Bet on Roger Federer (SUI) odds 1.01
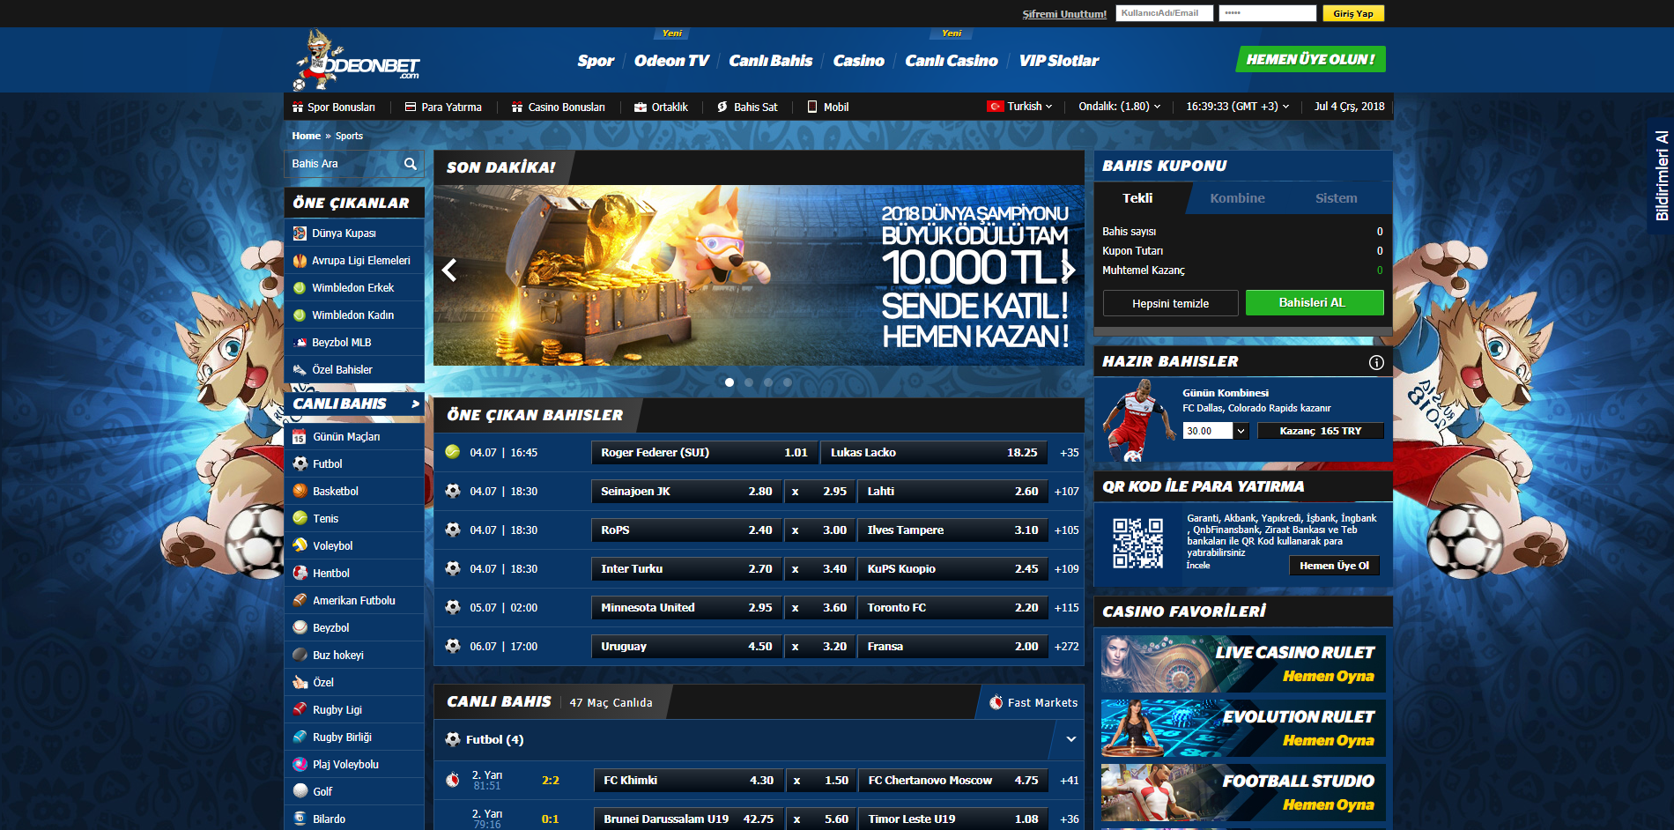 (x=704, y=453)
